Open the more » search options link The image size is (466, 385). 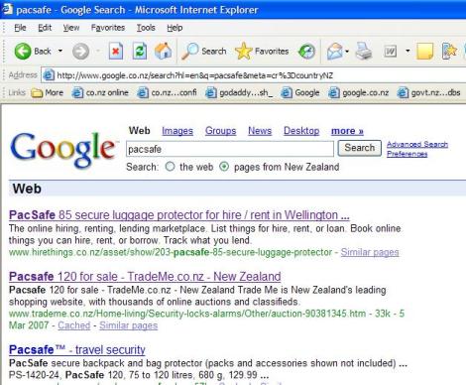point(347,131)
